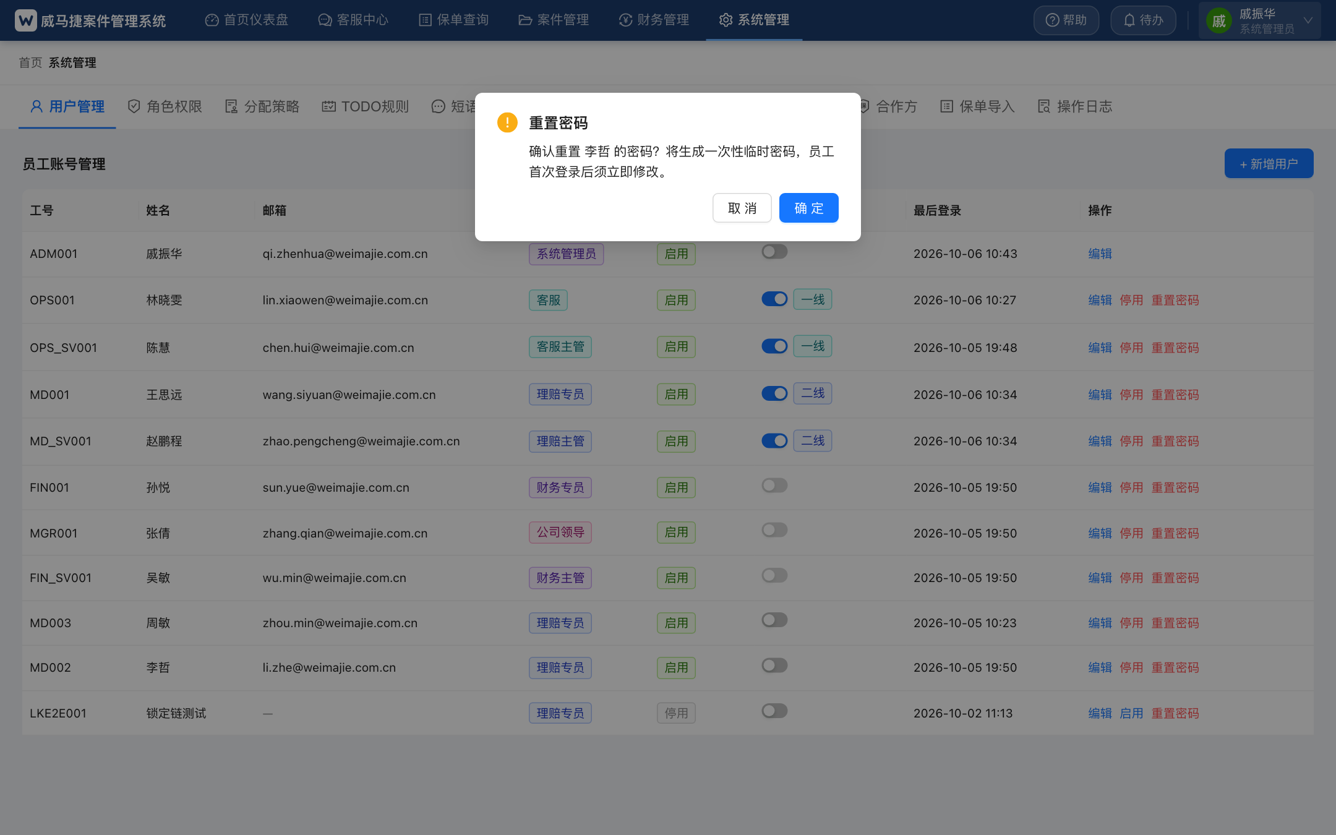This screenshot has height=835, width=1336.
Task: Toggle the switch in 孙悦 row
Action: pos(774,486)
